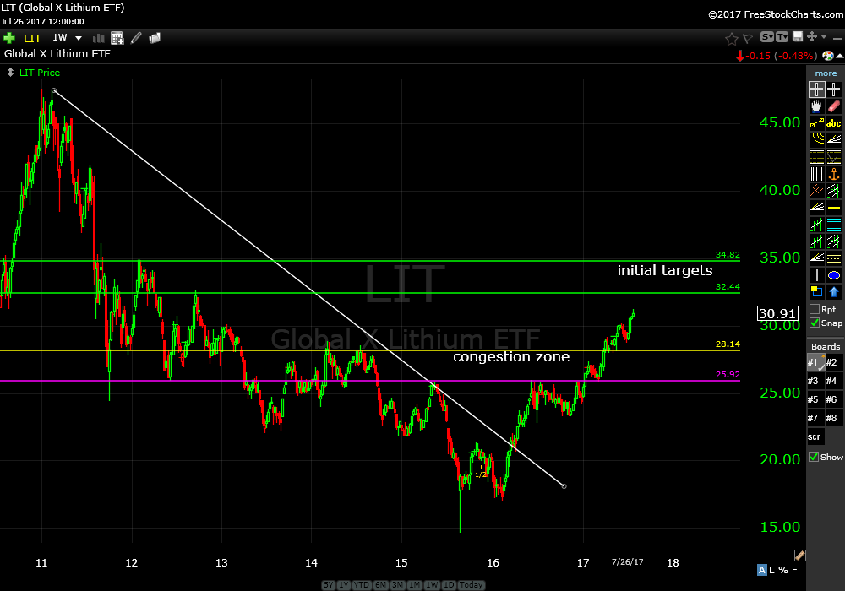Toggle the Show checkbox under Boards
This screenshot has height=591, width=845.
tap(815, 457)
